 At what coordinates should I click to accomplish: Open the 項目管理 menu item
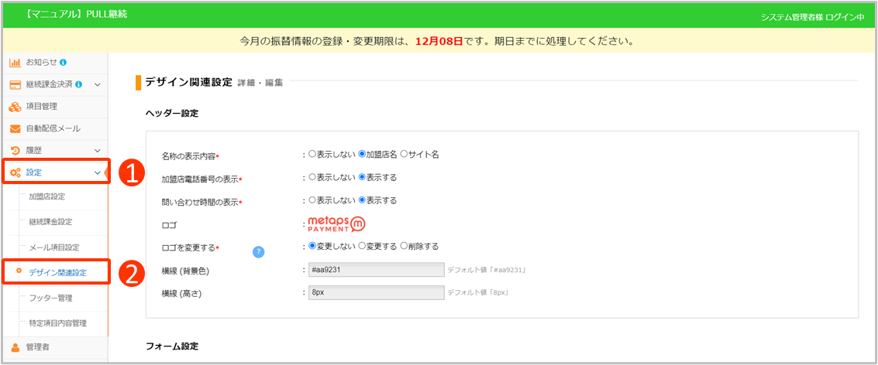point(56,107)
